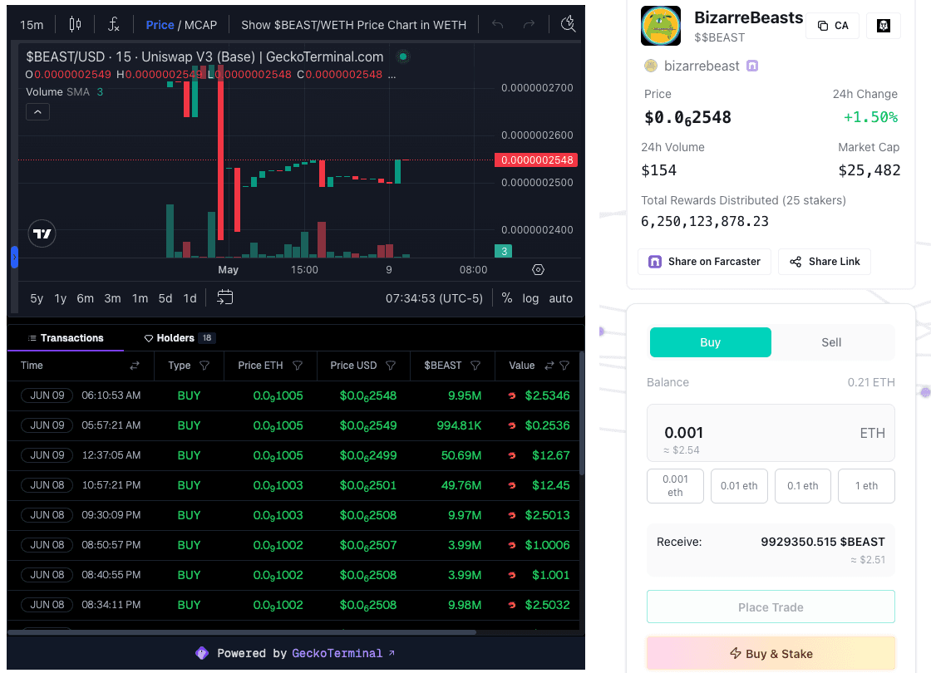
Task: Click the red icon beside $2.5032 value
Action: click(x=512, y=606)
